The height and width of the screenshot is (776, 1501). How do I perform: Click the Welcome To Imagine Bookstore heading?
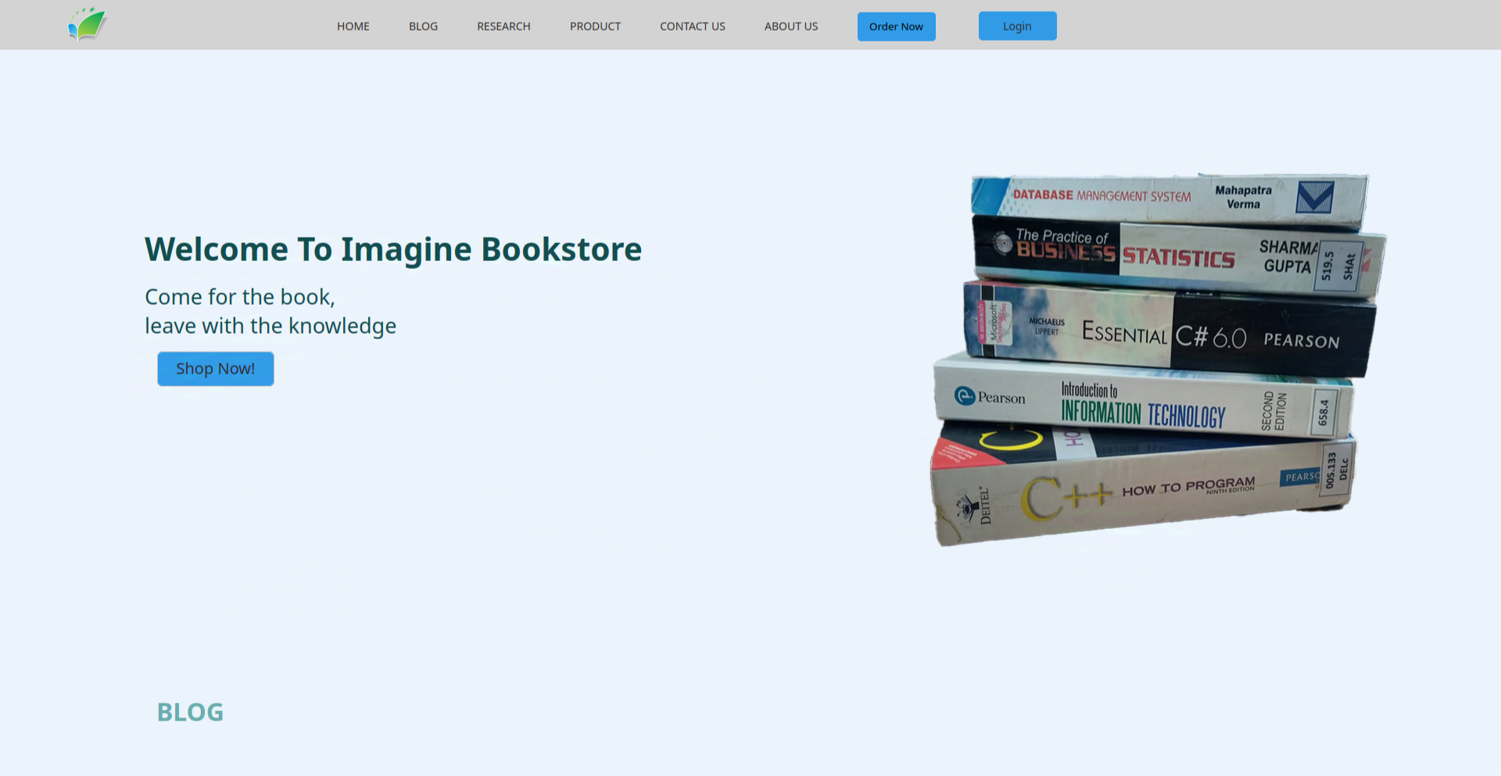click(392, 249)
